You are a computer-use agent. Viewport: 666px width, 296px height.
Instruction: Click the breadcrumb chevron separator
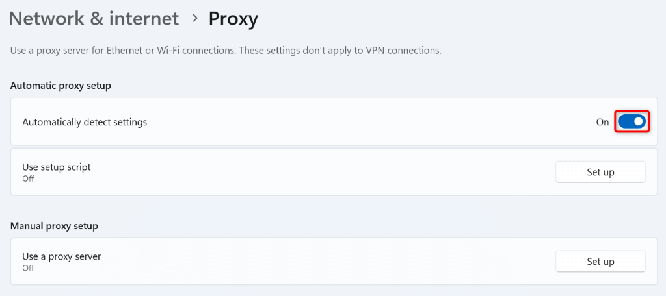[194, 19]
